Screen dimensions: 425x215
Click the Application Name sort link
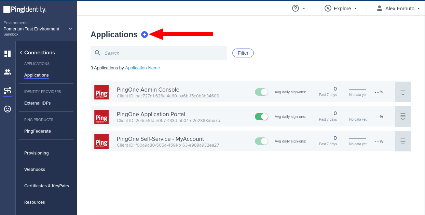(142, 68)
